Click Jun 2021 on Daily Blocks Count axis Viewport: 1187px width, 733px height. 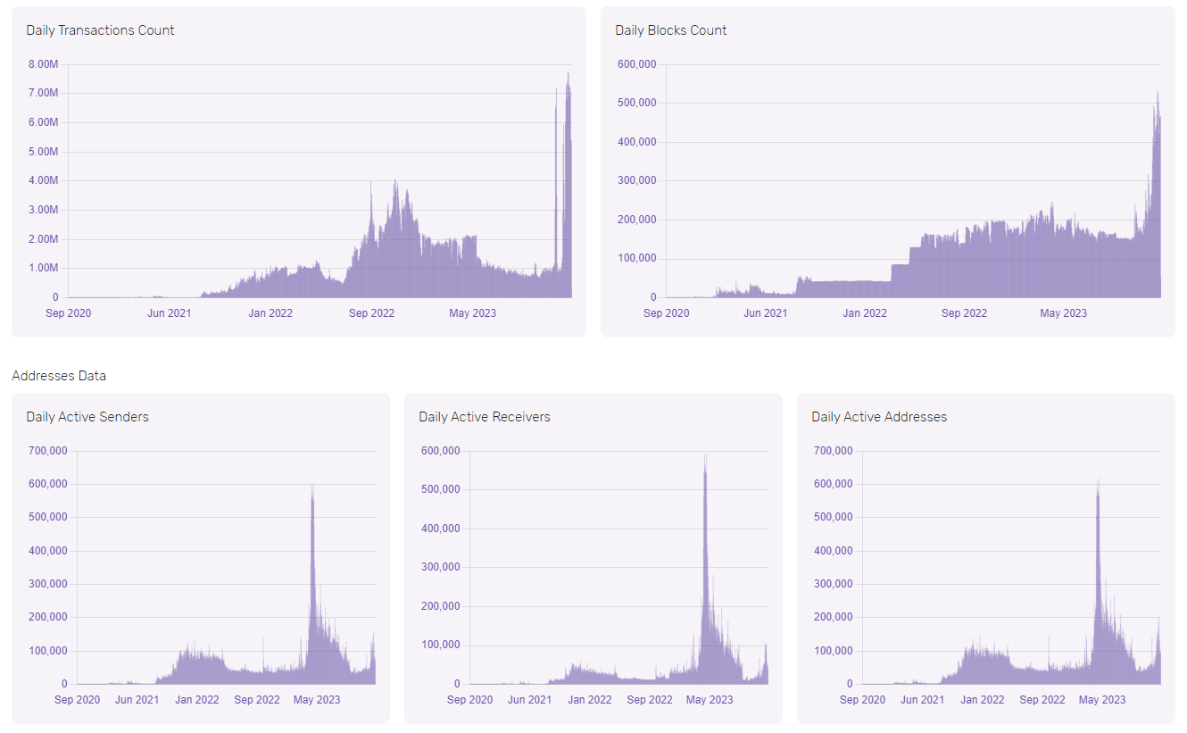click(x=766, y=313)
